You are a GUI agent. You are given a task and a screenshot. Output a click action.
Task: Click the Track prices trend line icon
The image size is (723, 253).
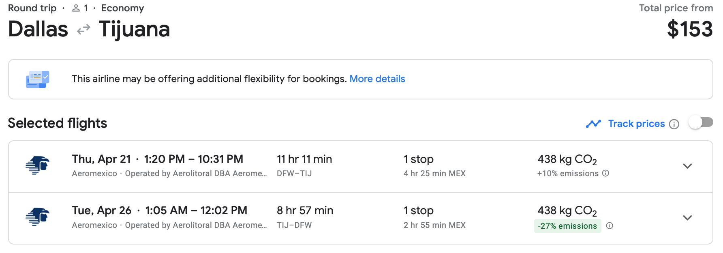pyautogui.click(x=593, y=124)
